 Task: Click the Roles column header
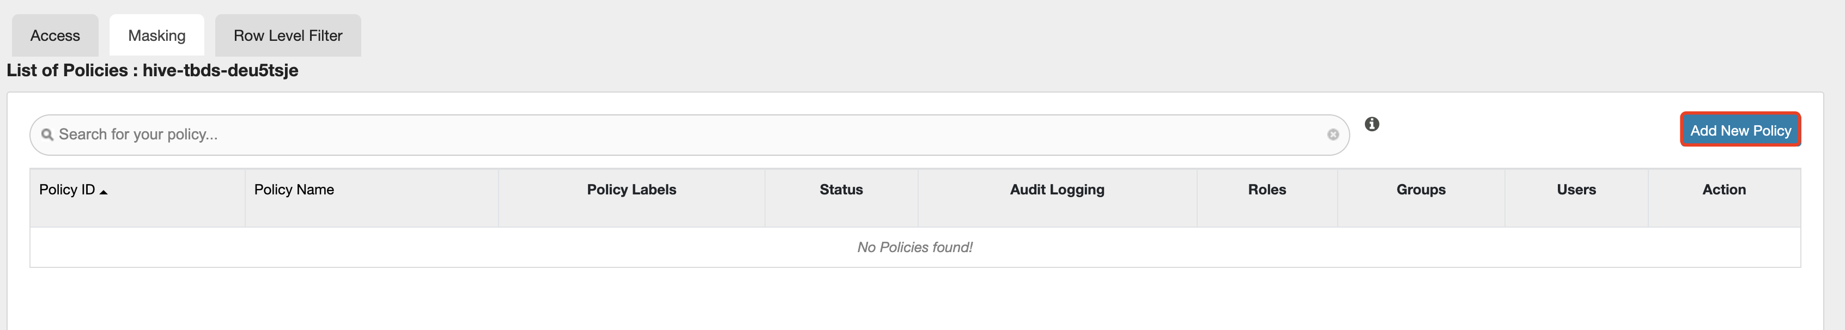tap(1267, 190)
